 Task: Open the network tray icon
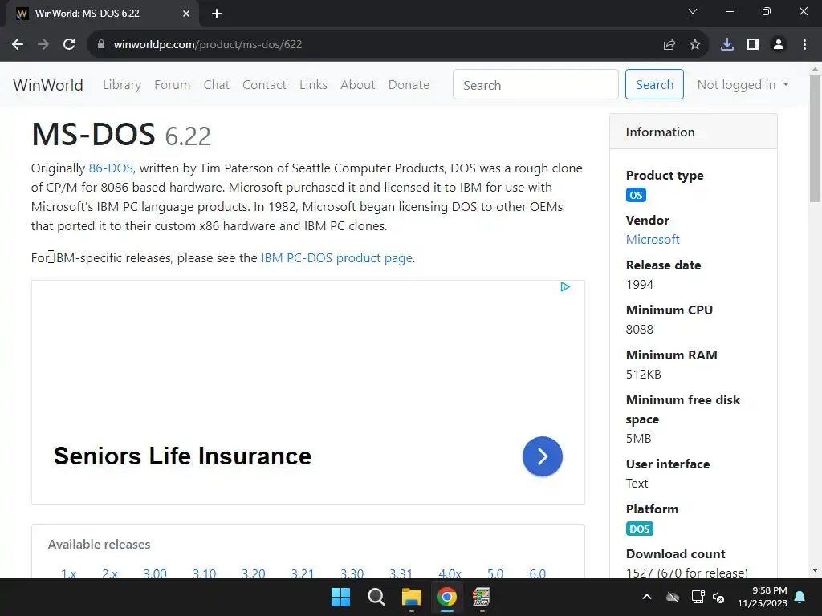click(x=698, y=597)
